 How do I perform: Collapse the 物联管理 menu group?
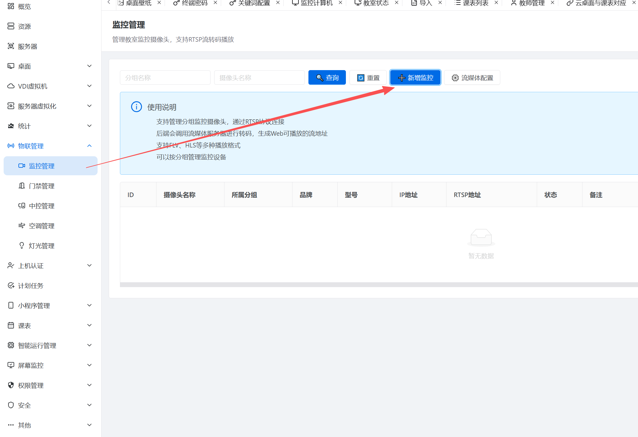tap(89, 146)
